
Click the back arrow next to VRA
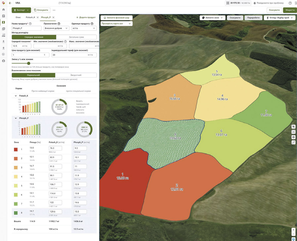tap(10, 3)
